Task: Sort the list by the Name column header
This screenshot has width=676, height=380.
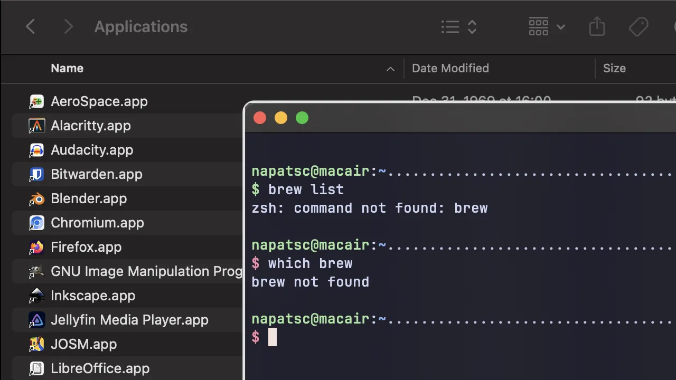Action: tap(67, 69)
